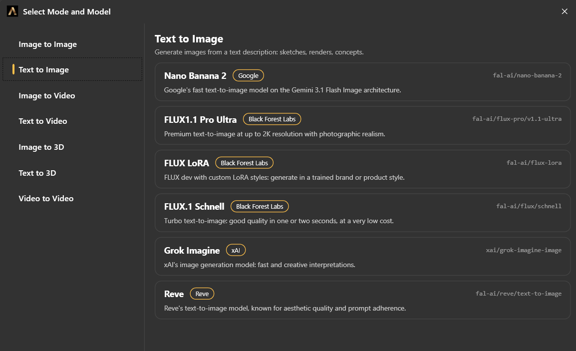This screenshot has height=351, width=576.
Task: Select the FLUX.1 Schnell model
Action: pyautogui.click(x=362, y=213)
